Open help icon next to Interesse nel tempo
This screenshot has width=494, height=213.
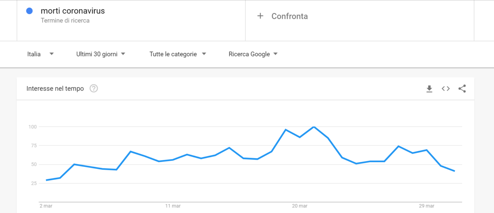point(94,88)
